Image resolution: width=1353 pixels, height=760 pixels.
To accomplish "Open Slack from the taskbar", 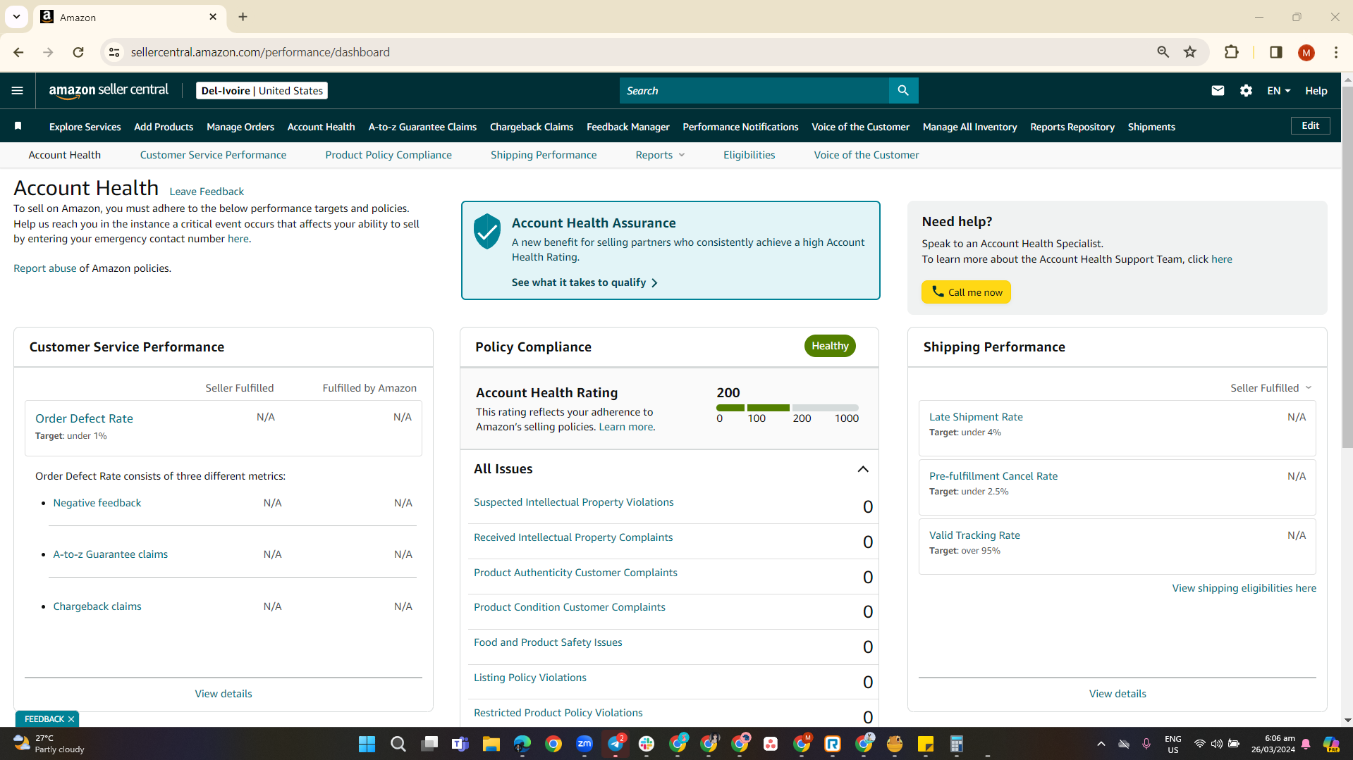I will (x=647, y=744).
